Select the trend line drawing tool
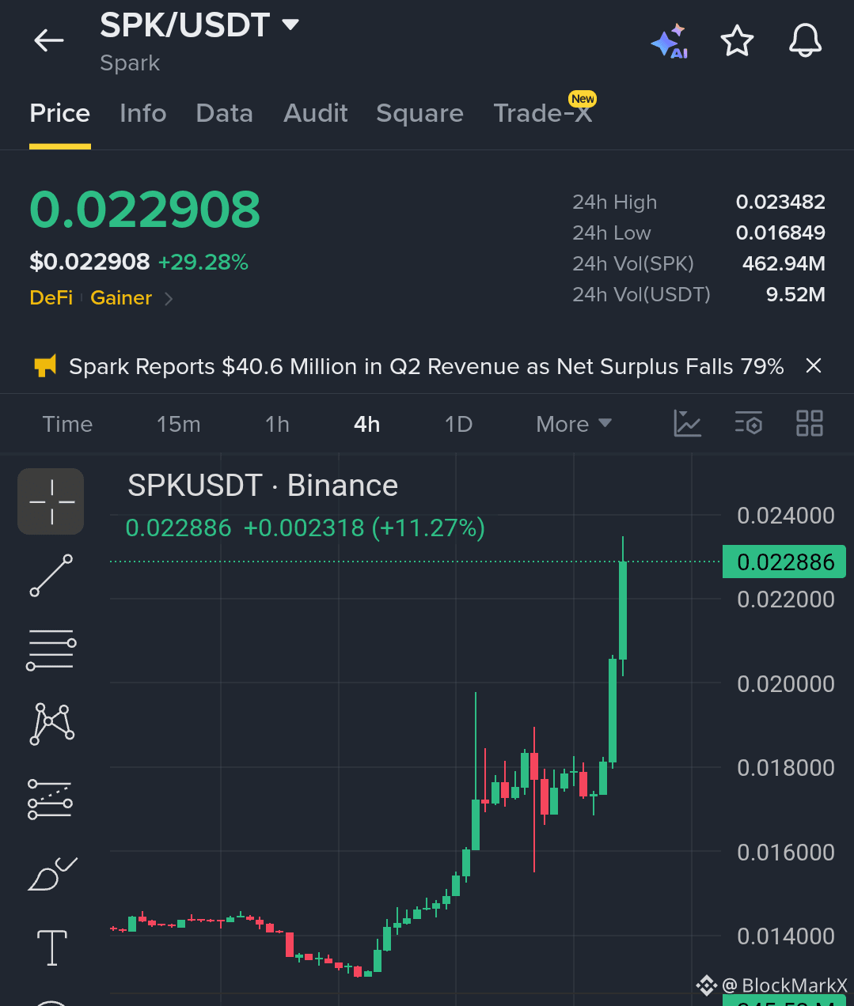854x1006 pixels. point(51,575)
